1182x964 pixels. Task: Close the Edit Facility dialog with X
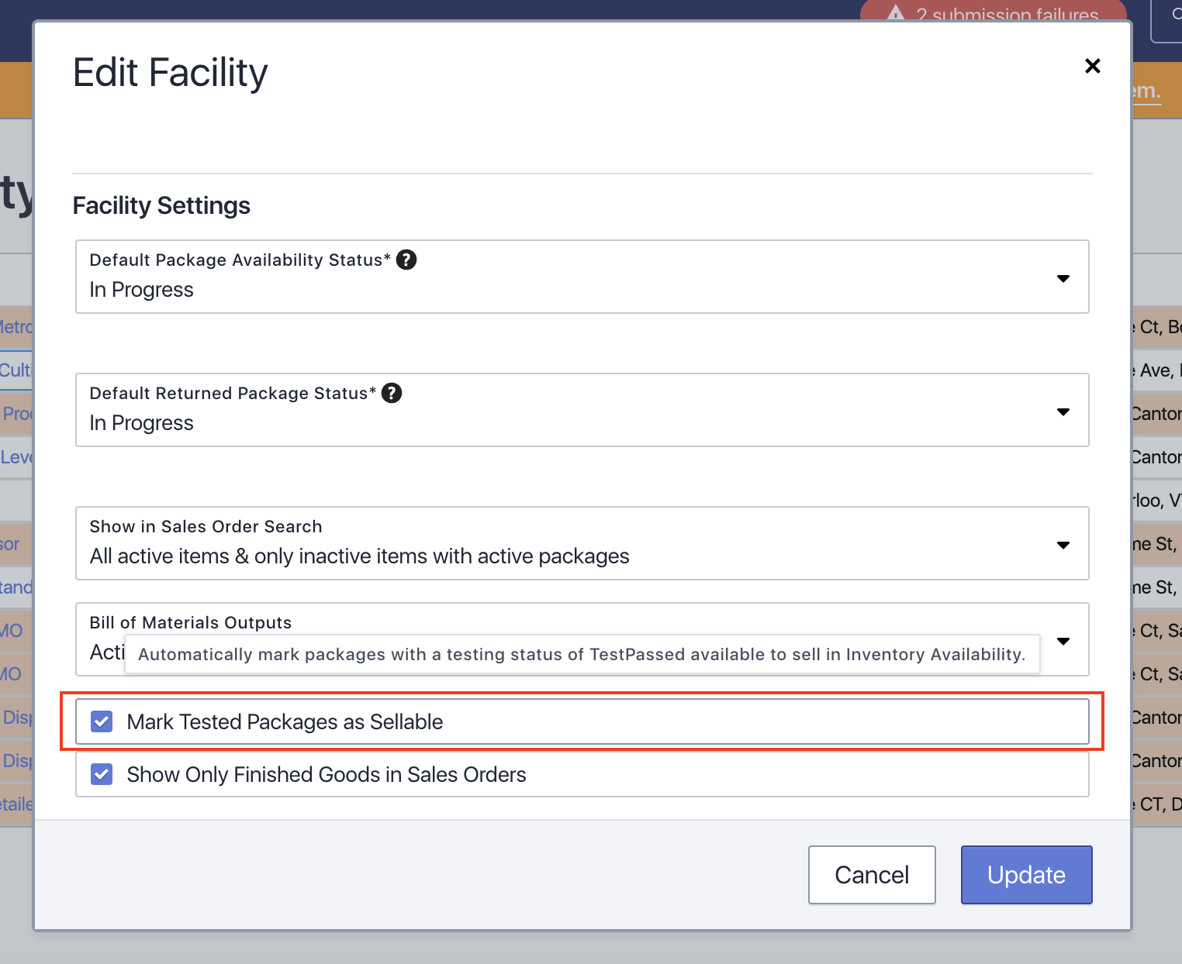[1092, 66]
